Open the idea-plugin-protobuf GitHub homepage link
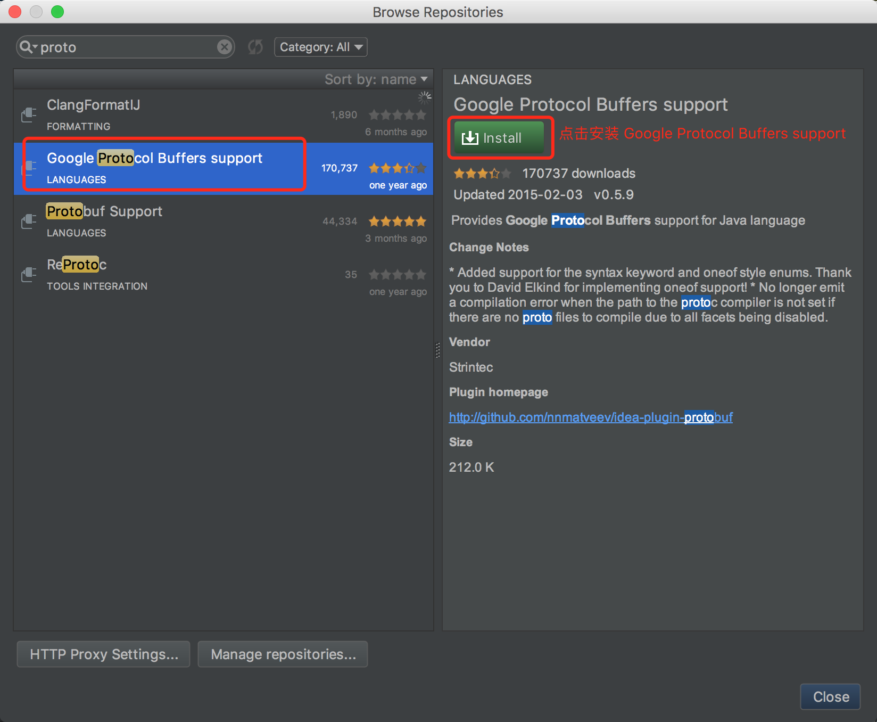877x722 pixels. (x=591, y=417)
